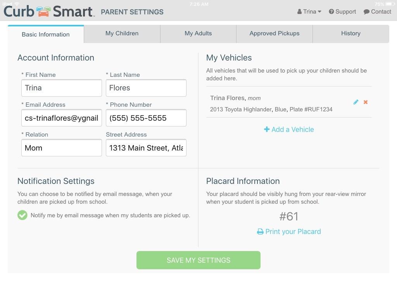Expand the Trina user dropdown arrow
Image resolution: width=397 pixels, height=298 pixels.
point(319,12)
